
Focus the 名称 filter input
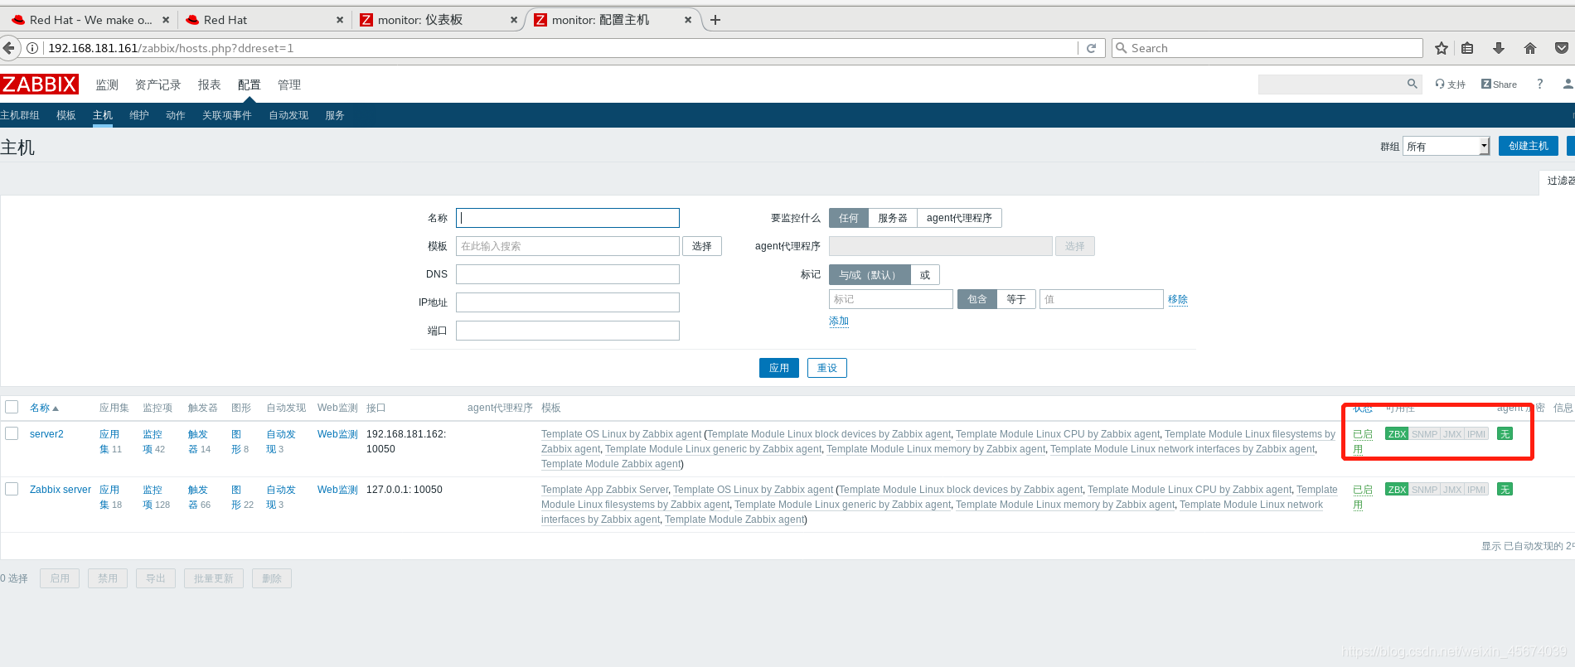[x=568, y=218]
